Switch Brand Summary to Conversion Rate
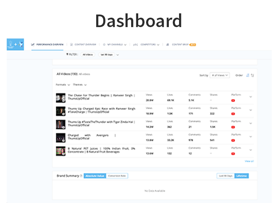The image size is (278, 203). [117, 176]
